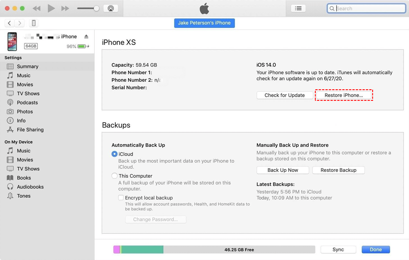Click Back Up Now button
Image resolution: width=409 pixels, height=260 pixels.
pyautogui.click(x=283, y=170)
